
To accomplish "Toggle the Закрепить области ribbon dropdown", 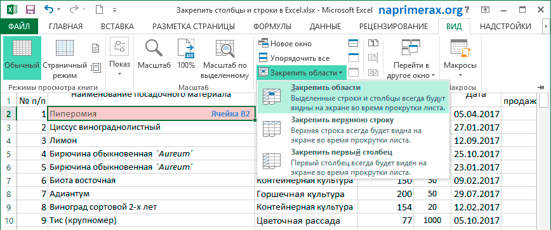I will (301, 73).
